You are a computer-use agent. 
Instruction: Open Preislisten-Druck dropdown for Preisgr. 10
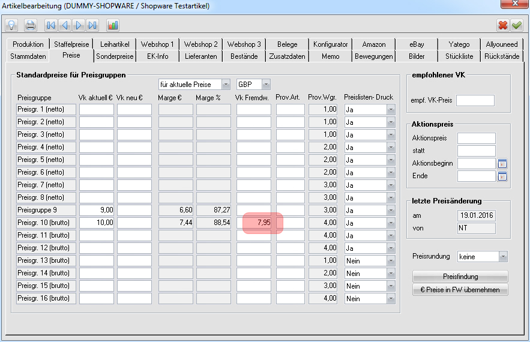point(391,223)
